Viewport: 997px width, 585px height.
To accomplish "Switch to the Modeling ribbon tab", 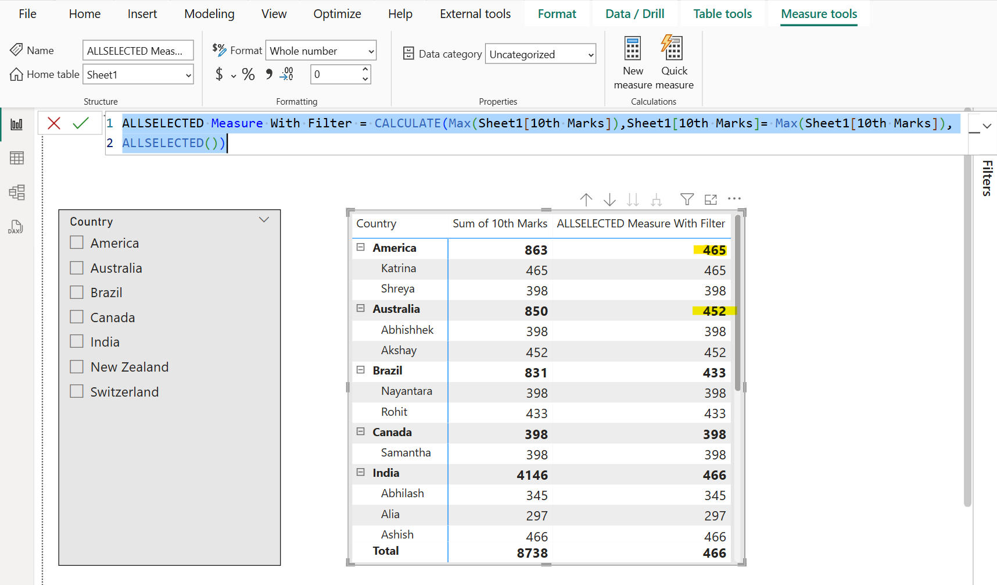I will click(x=209, y=13).
